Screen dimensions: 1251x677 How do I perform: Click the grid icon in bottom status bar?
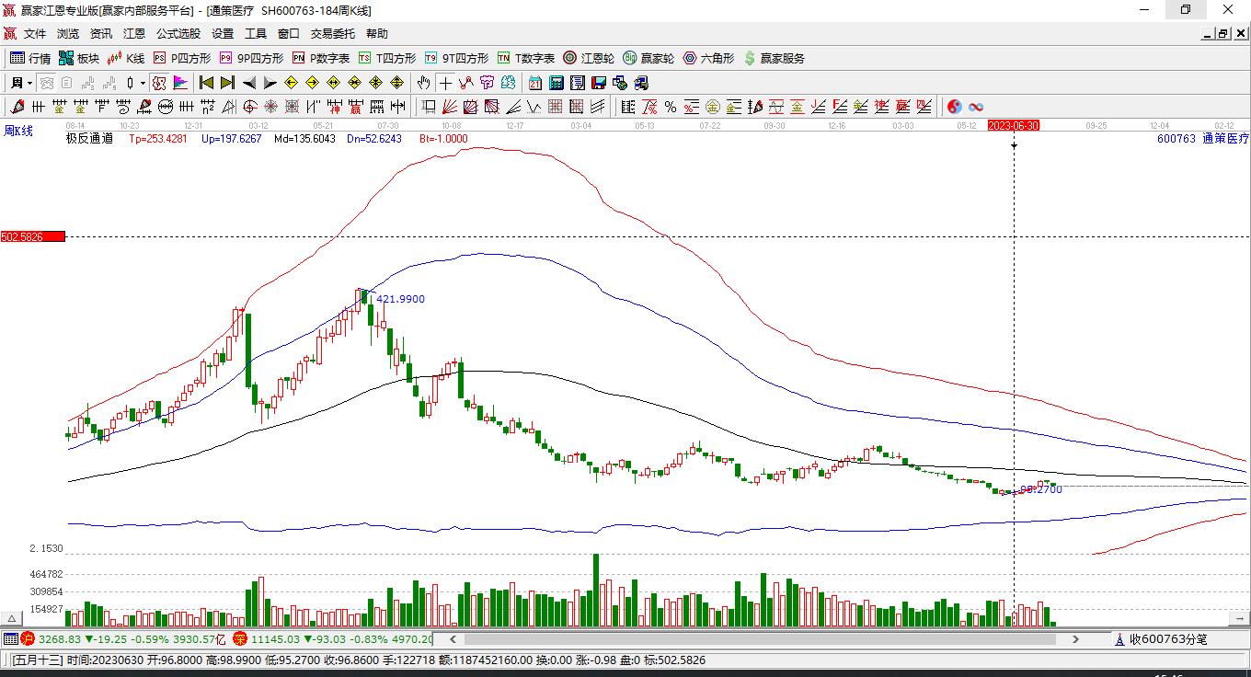point(11,638)
